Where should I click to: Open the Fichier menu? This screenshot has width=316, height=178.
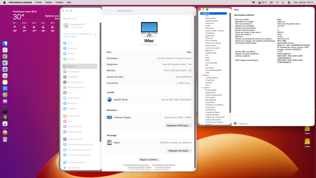(x=39, y=3)
